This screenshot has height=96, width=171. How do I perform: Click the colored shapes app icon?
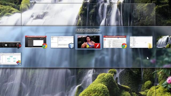(x=19, y=62)
